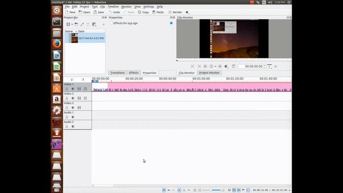This screenshot has width=343, height=193.
Task: Switch to the Properties tab
Action: pyautogui.click(x=150, y=73)
